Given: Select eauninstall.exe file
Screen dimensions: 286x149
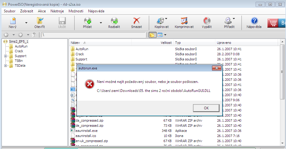Looking at the screenshot, I should [x=86, y=131].
